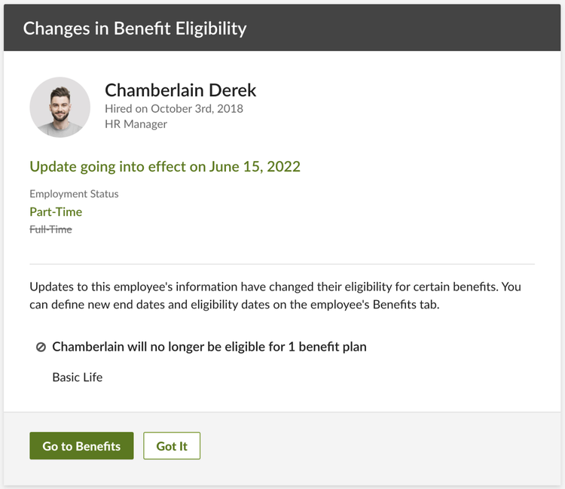Click the no longer eligible message line
565x489 pixels.
tap(209, 347)
